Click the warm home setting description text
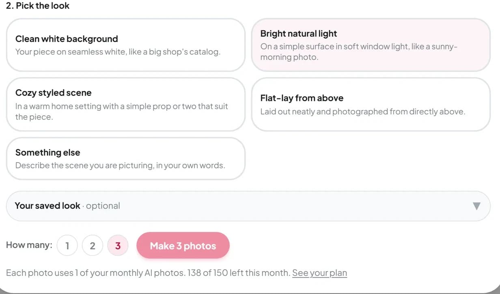The width and height of the screenshot is (500, 294). click(122, 111)
